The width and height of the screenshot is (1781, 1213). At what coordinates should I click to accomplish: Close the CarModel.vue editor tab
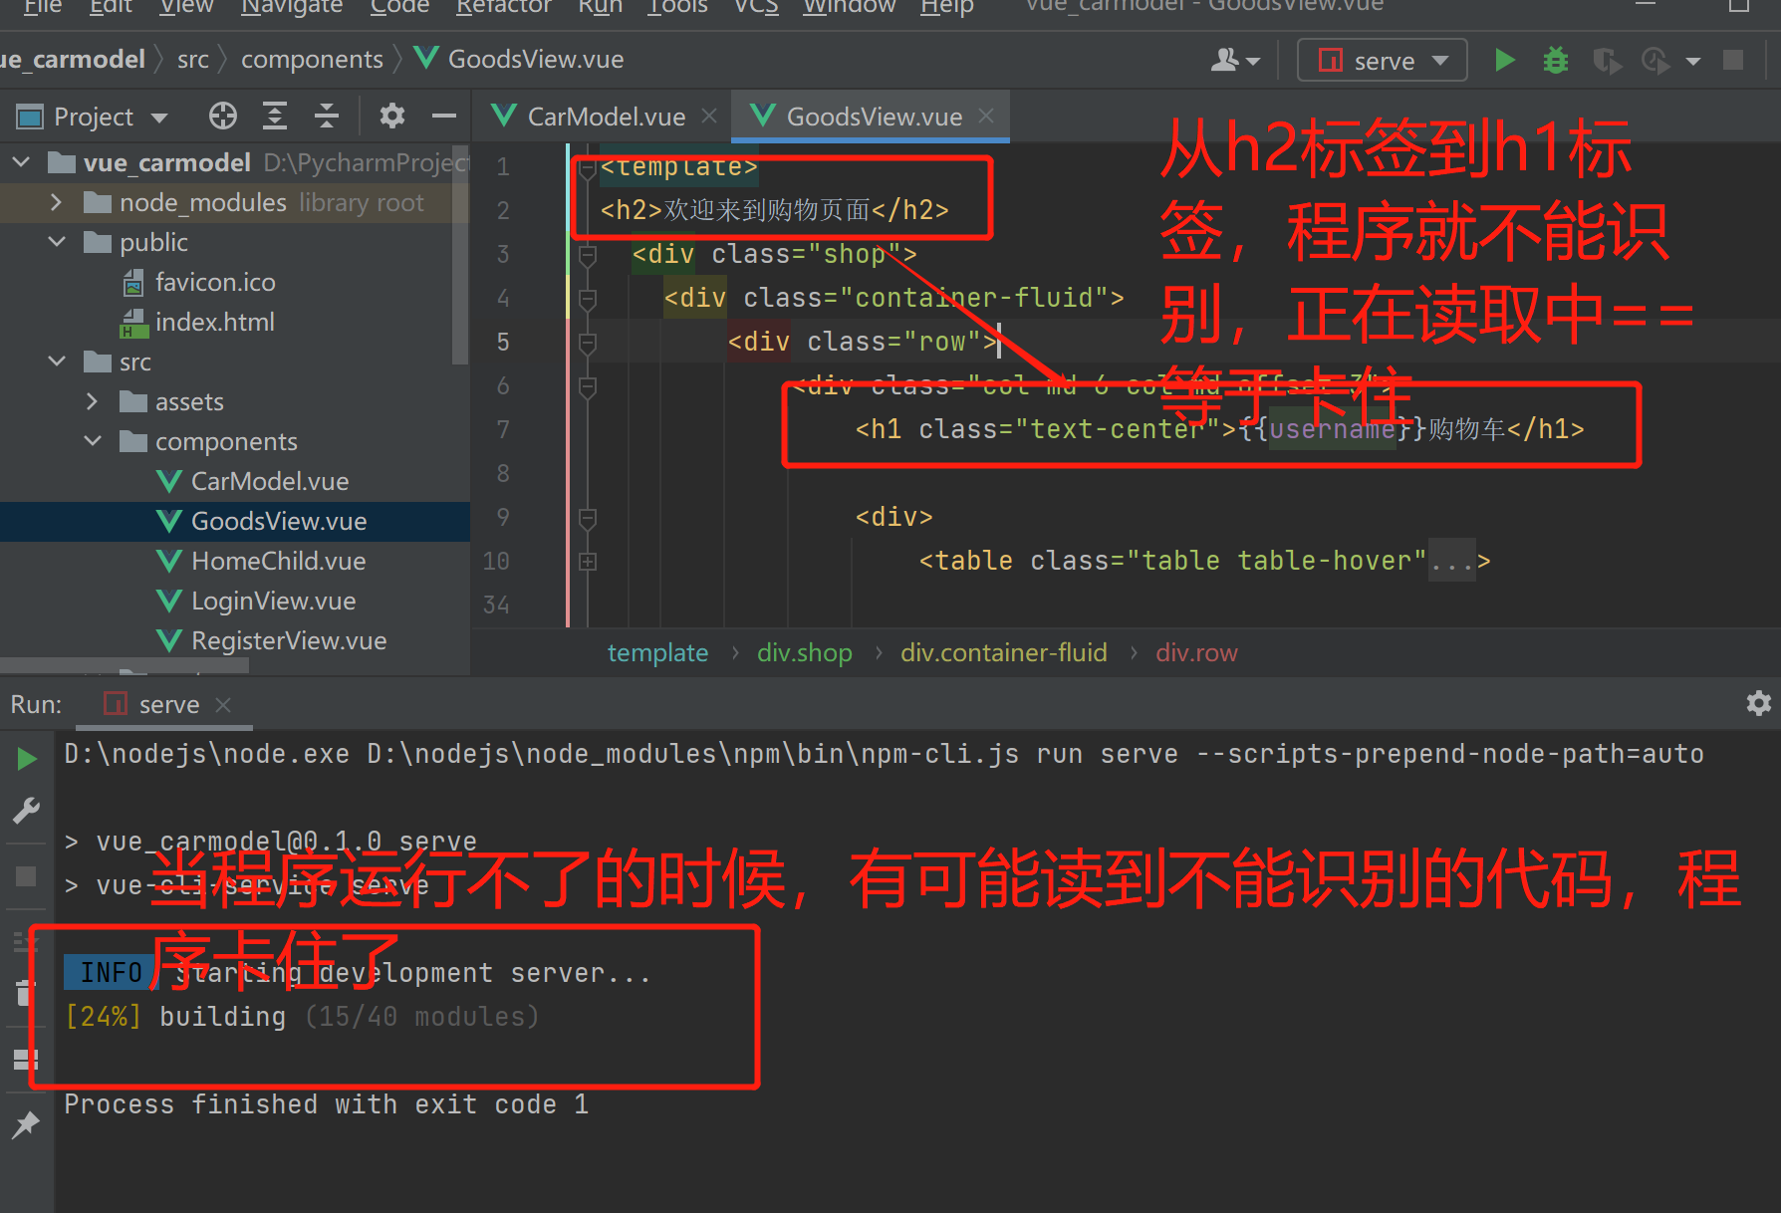pos(709,117)
